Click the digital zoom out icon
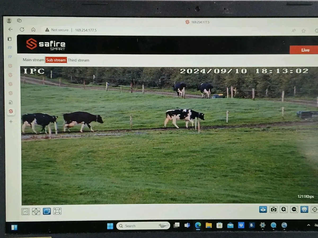The image size is (318, 238). pyautogui.click(x=294, y=209)
